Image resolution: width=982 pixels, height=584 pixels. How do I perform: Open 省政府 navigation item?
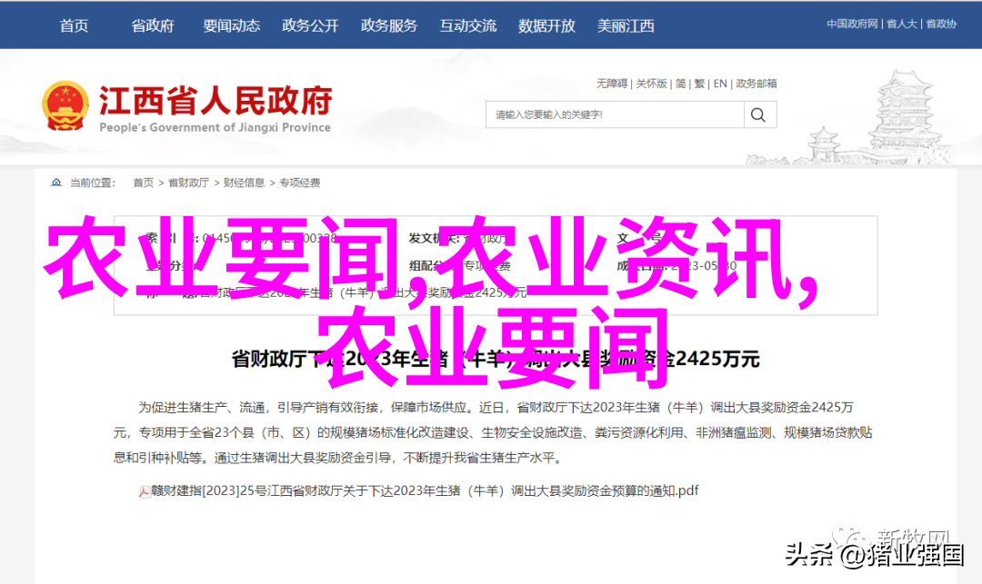pyautogui.click(x=153, y=25)
